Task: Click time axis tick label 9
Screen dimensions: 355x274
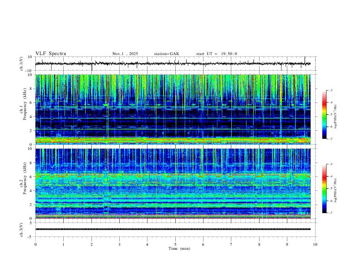Action: point(287,244)
